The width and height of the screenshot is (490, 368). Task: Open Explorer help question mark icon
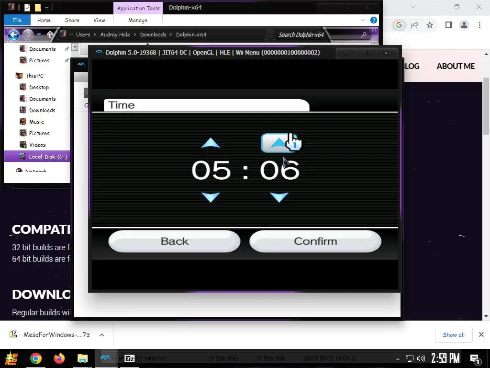click(x=373, y=20)
